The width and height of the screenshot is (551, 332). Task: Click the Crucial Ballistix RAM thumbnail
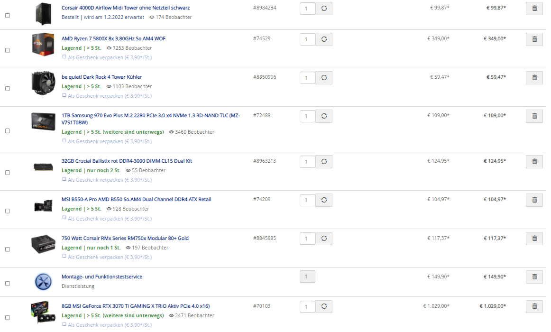point(43,167)
